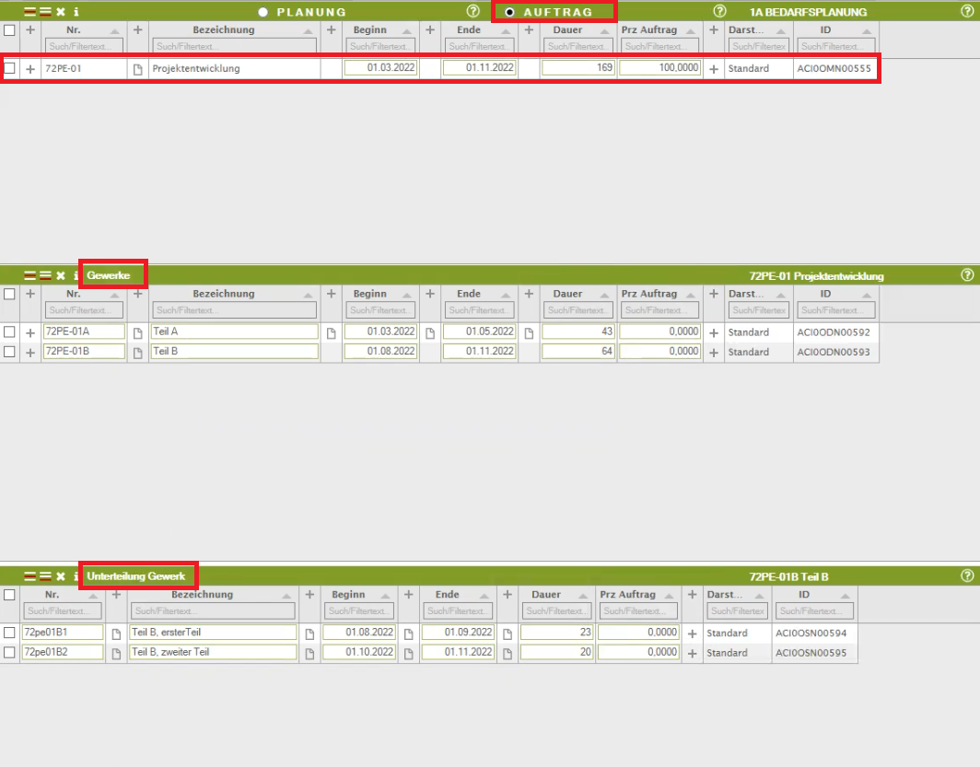Open the Unterteilung Gewerk panel title tab
Image resolution: width=980 pixels, height=767 pixels.
point(136,576)
